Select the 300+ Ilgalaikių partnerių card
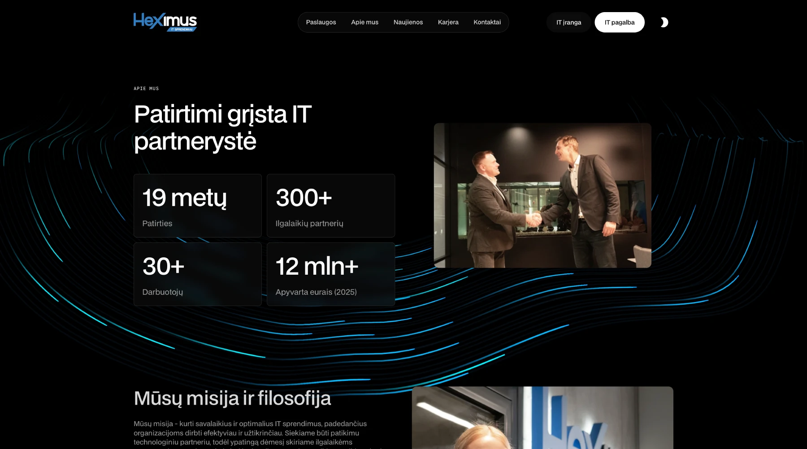Screen dimensions: 807x449 (331, 206)
